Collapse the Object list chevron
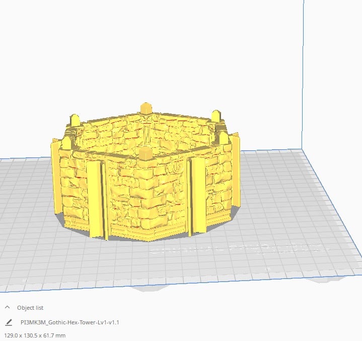362x341 pixels. (7, 307)
